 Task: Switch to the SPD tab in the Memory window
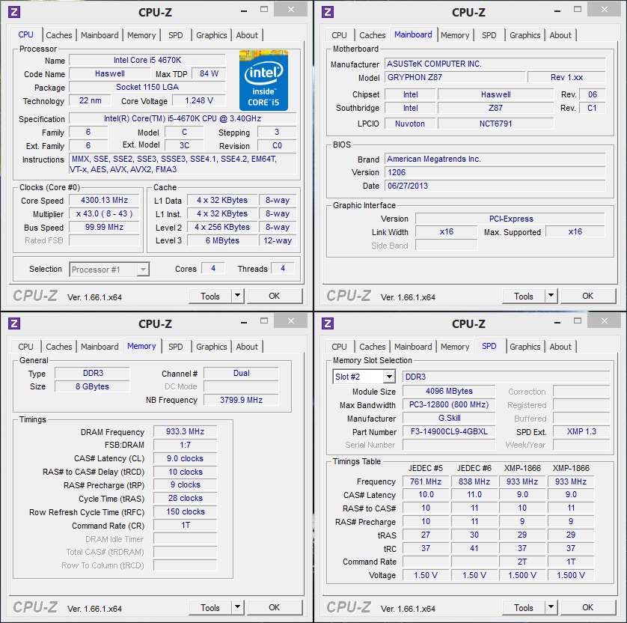pyautogui.click(x=175, y=347)
